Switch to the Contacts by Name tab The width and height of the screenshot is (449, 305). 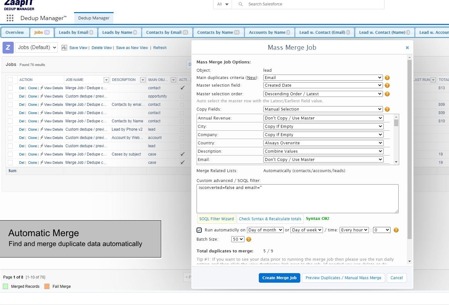click(x=218, y=33)
